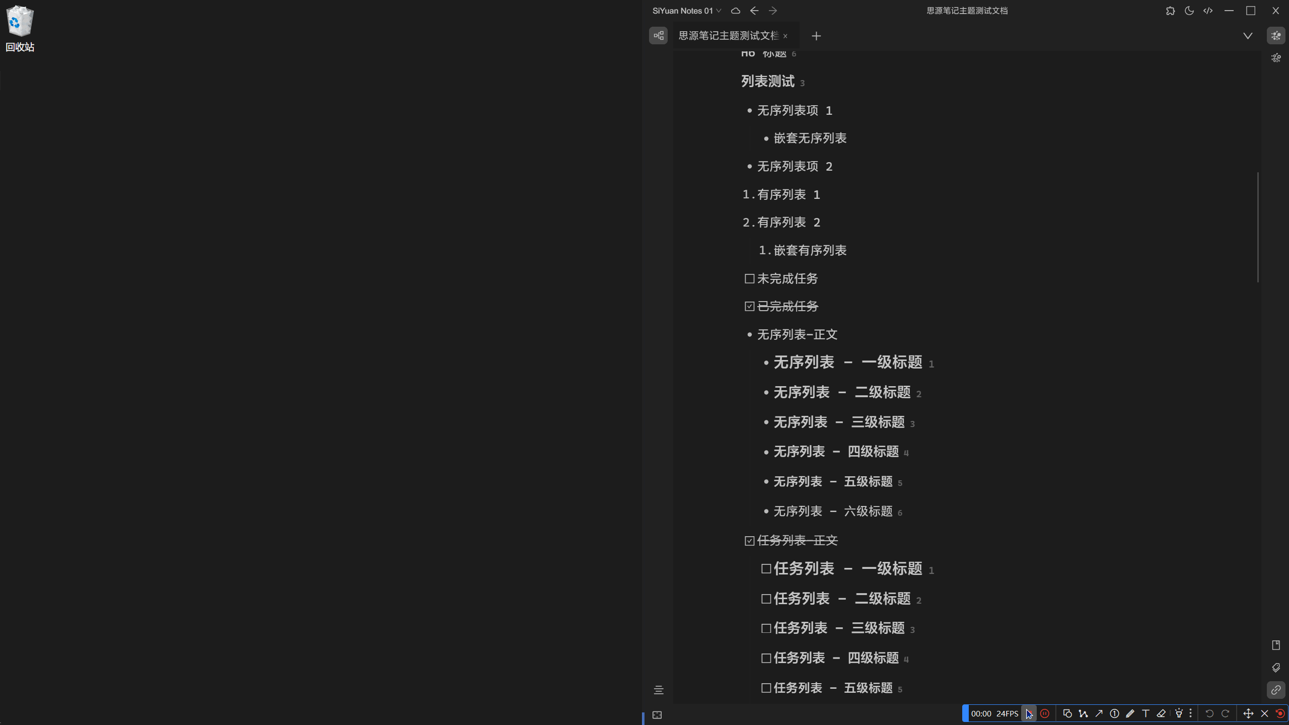Open the annotation toolbar overflow menu

point(1190,713)
